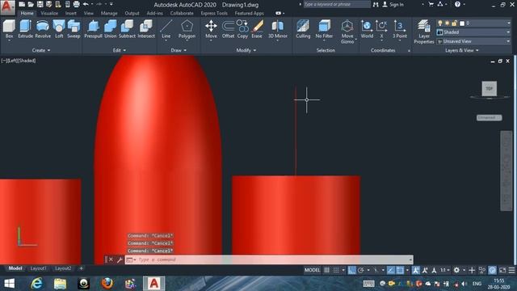Select the Polygon draw tool
Viewport: 517px width, 291px height.
click(x=187, y=29)
